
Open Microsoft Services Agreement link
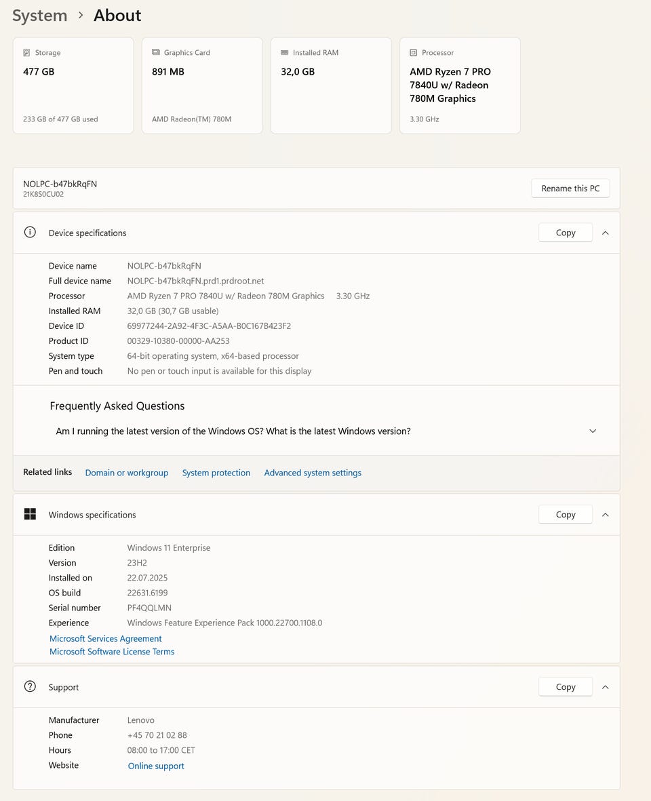(106, 639)
